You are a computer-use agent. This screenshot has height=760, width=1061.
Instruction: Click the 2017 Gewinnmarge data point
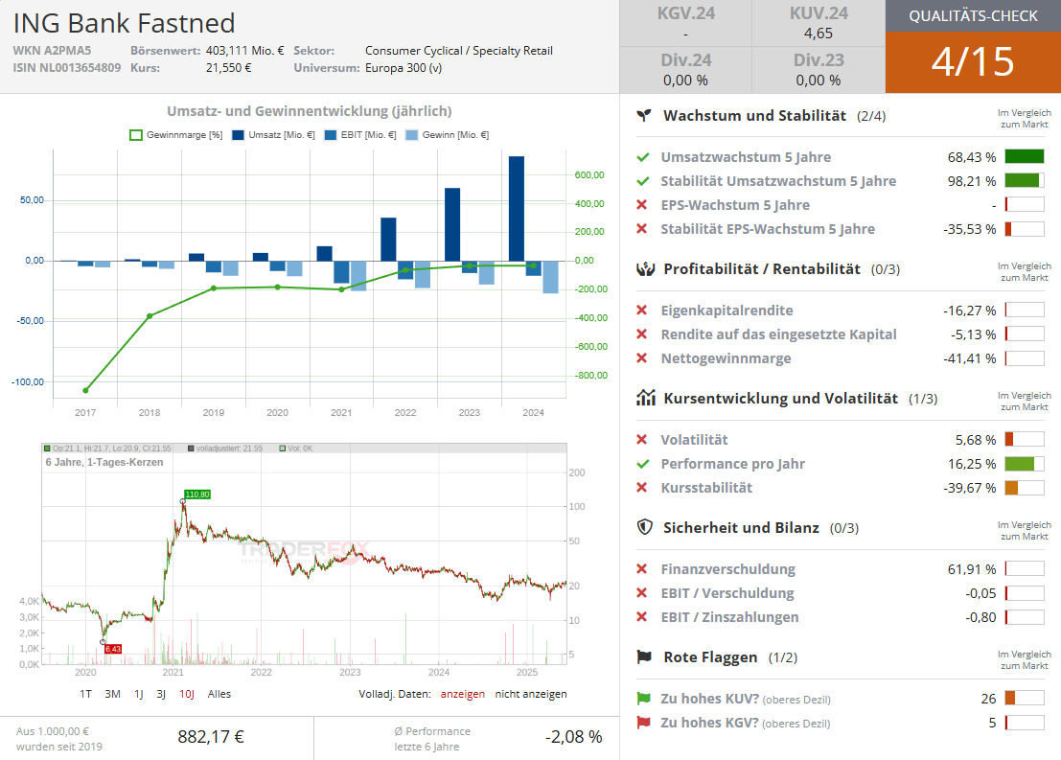pos(85,390)
